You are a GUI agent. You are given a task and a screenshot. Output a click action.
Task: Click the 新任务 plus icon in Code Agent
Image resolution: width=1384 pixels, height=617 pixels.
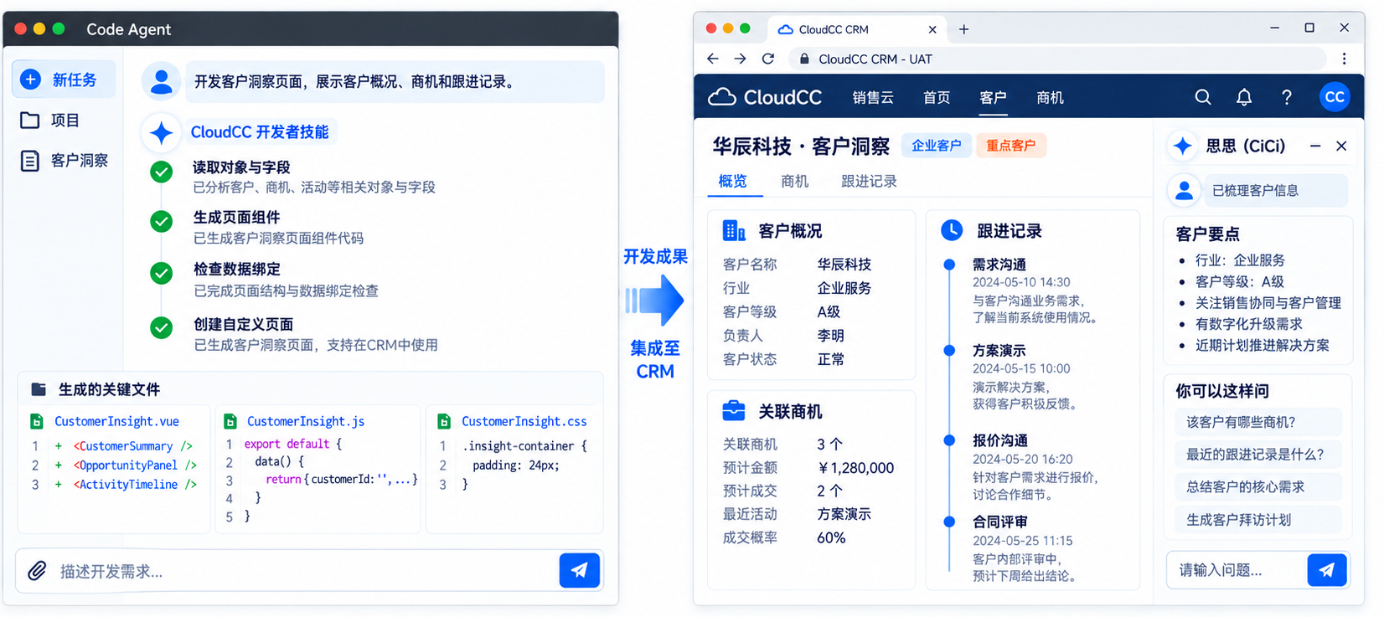(x=30, y=80)
